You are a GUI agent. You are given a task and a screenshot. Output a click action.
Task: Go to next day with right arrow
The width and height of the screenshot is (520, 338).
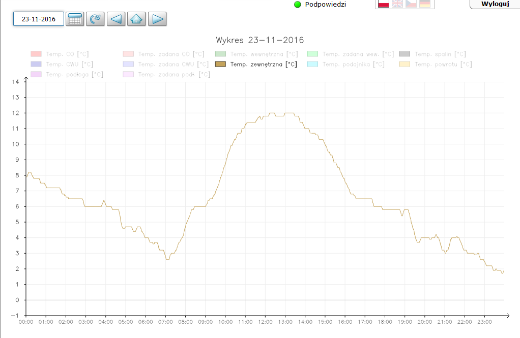tap(157, 19)
